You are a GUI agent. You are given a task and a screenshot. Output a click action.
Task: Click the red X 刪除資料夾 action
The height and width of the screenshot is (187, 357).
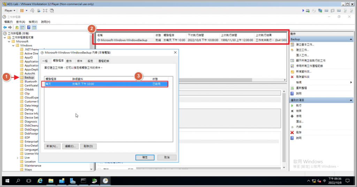pyautogui.click(x=292, y=77)
